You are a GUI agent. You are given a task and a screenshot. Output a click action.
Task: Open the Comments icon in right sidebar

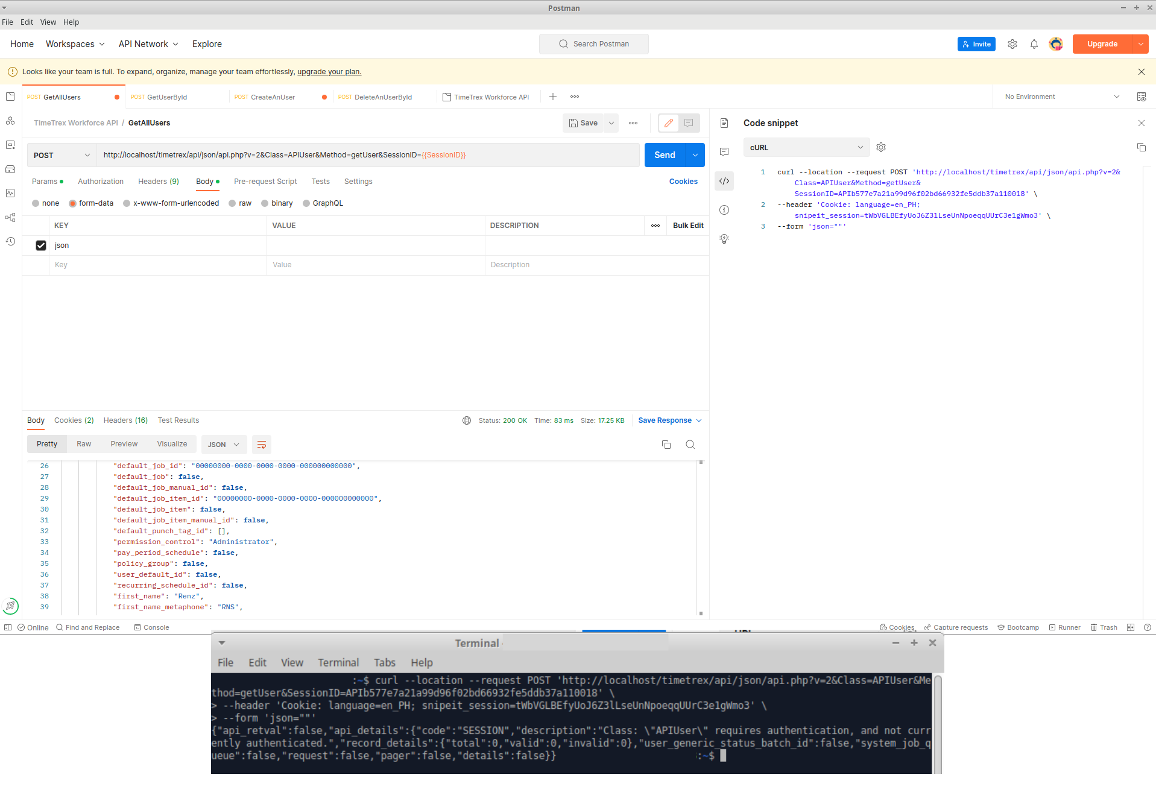pyautogui.click(x=724, y=152)
